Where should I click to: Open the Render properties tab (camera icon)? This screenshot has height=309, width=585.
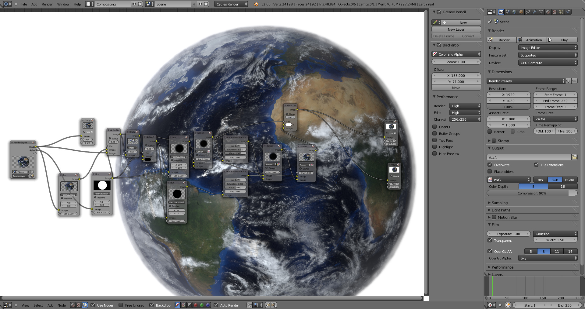(501, 12)
